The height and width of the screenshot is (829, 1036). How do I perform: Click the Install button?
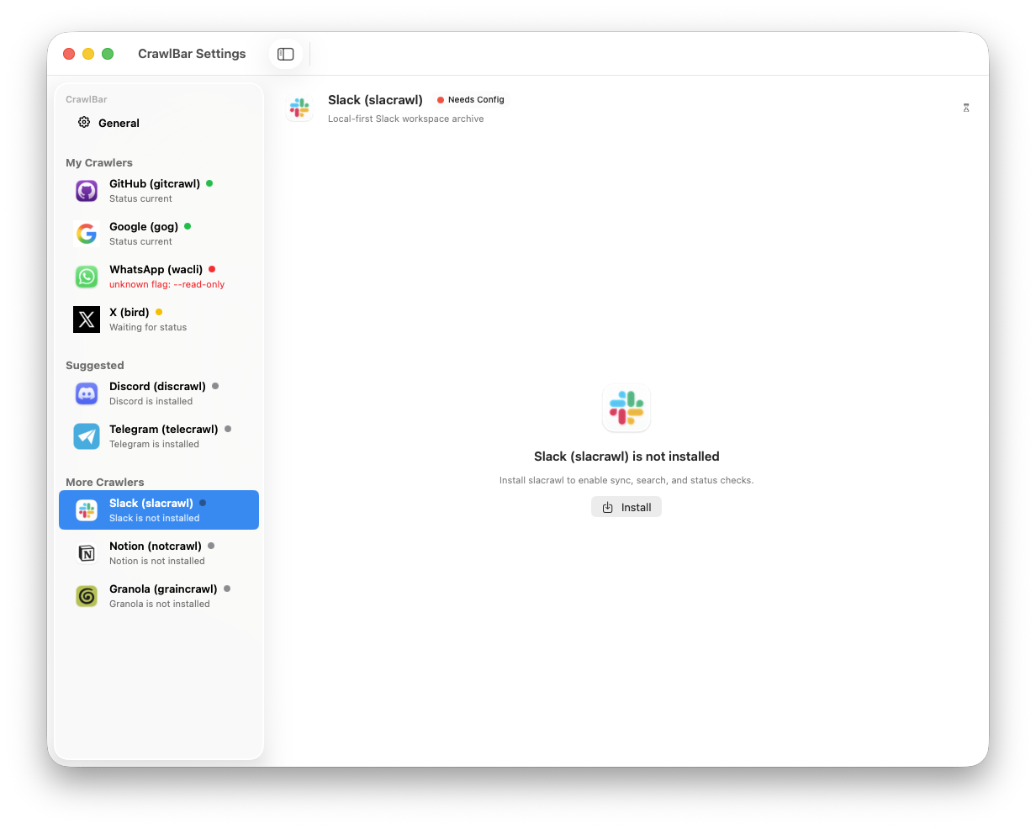[626, 507]
